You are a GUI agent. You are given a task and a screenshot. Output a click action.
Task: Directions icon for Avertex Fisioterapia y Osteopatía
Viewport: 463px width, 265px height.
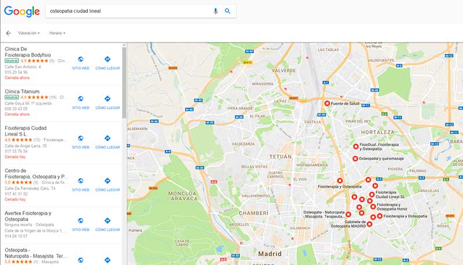coord(108,220)
